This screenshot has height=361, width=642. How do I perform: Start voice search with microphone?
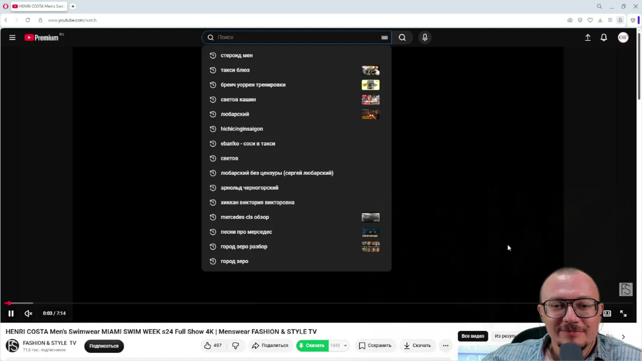coord(425,37)
